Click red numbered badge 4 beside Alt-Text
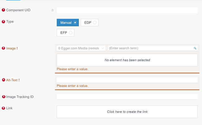Image resolution: width=202 pixels, height=125 pixels. pos(4,80)
